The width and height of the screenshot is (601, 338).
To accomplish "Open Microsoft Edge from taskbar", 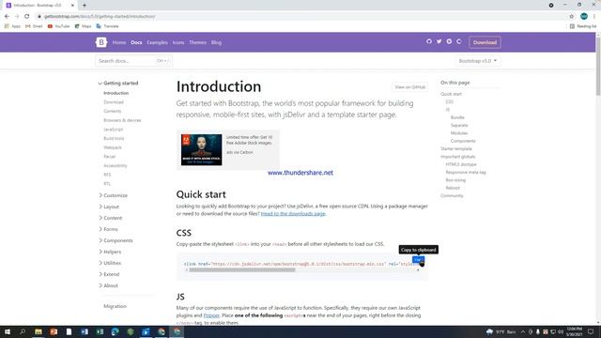I will [x=115, y=331].
